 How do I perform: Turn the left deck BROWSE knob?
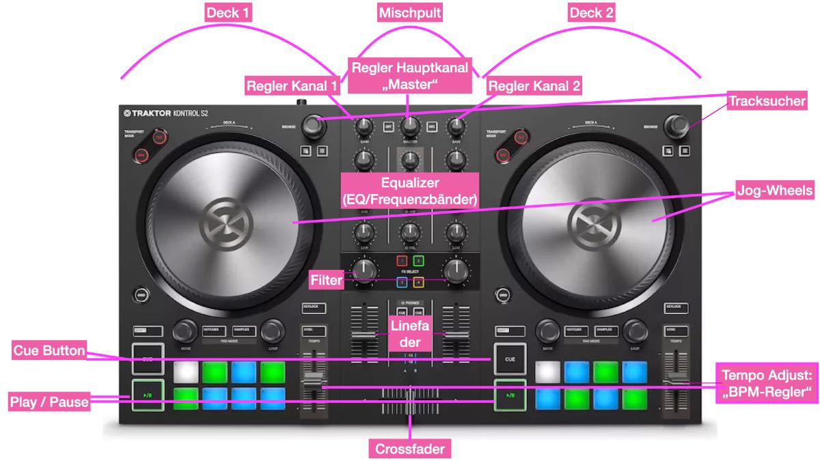pyautogui.click(x=314, y=126)
